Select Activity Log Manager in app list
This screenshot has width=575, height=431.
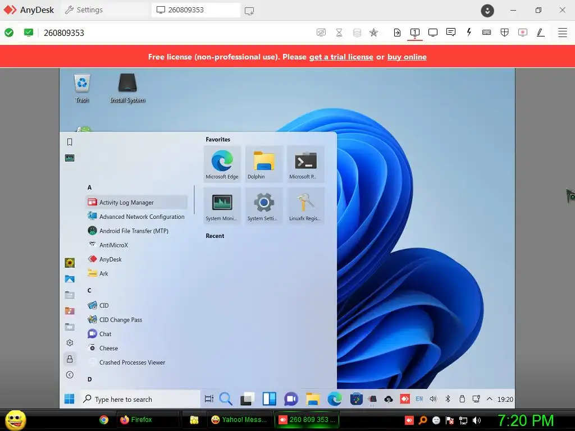pyautogui.click(x=136, y=202)
